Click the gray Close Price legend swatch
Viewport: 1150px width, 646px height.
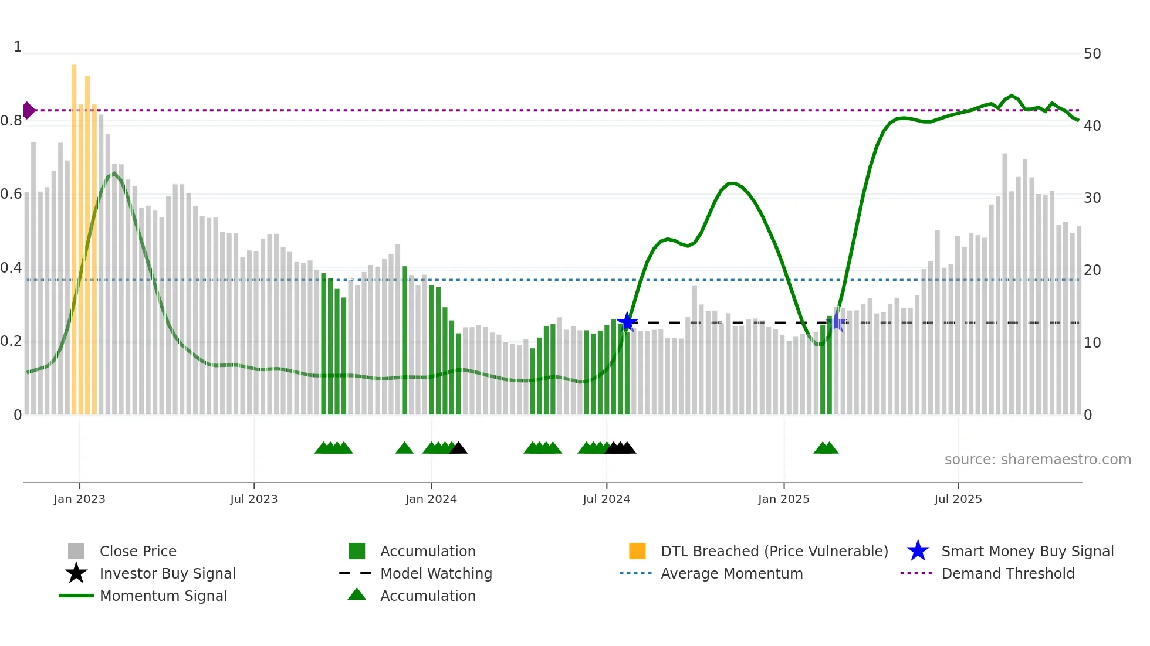tap(76, 551)
